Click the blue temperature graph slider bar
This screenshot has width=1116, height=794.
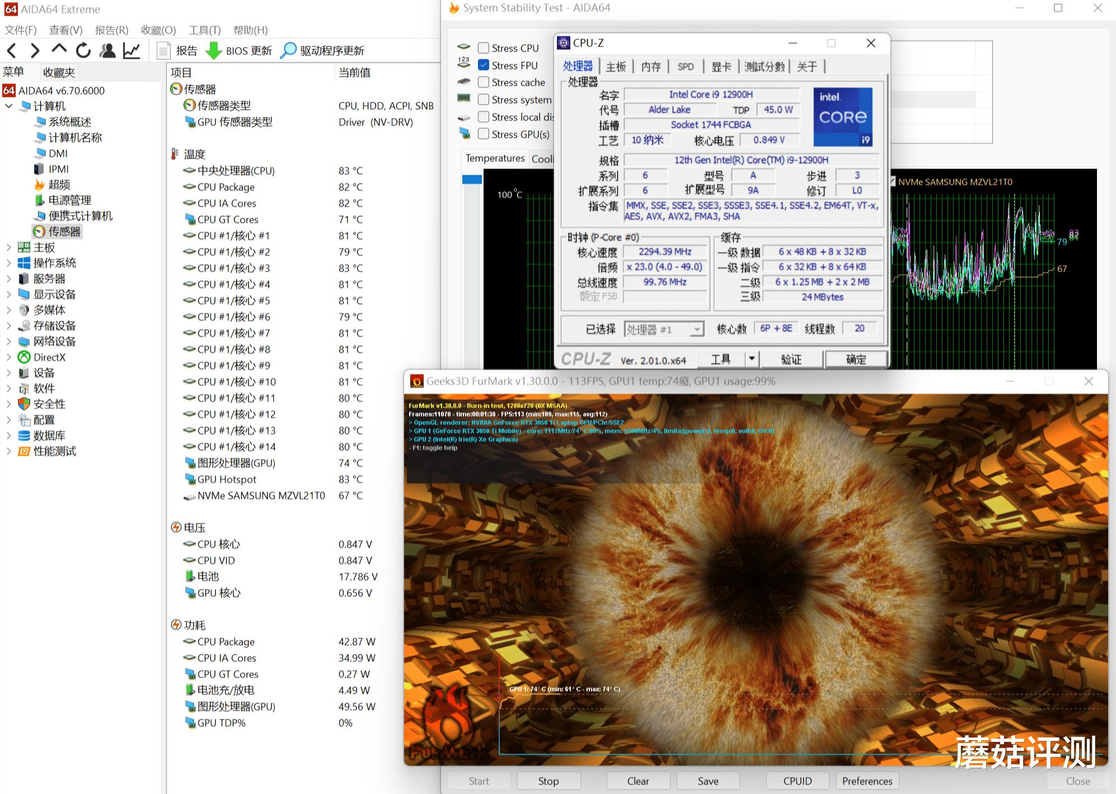[472, 180]
